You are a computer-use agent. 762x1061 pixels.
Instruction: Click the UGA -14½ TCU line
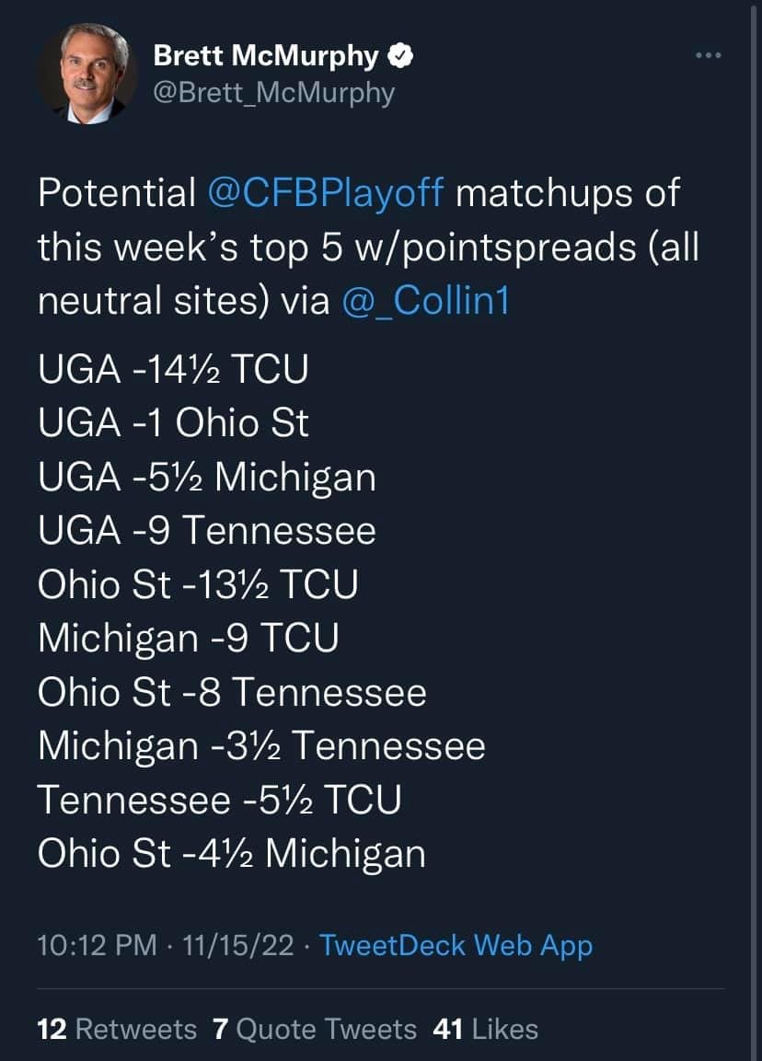pyautogui.click(x=173, y=369)
